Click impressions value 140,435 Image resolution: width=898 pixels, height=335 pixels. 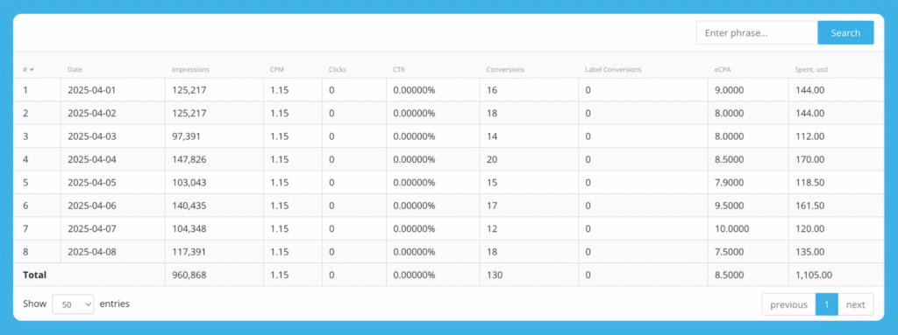tap(189, 206)
